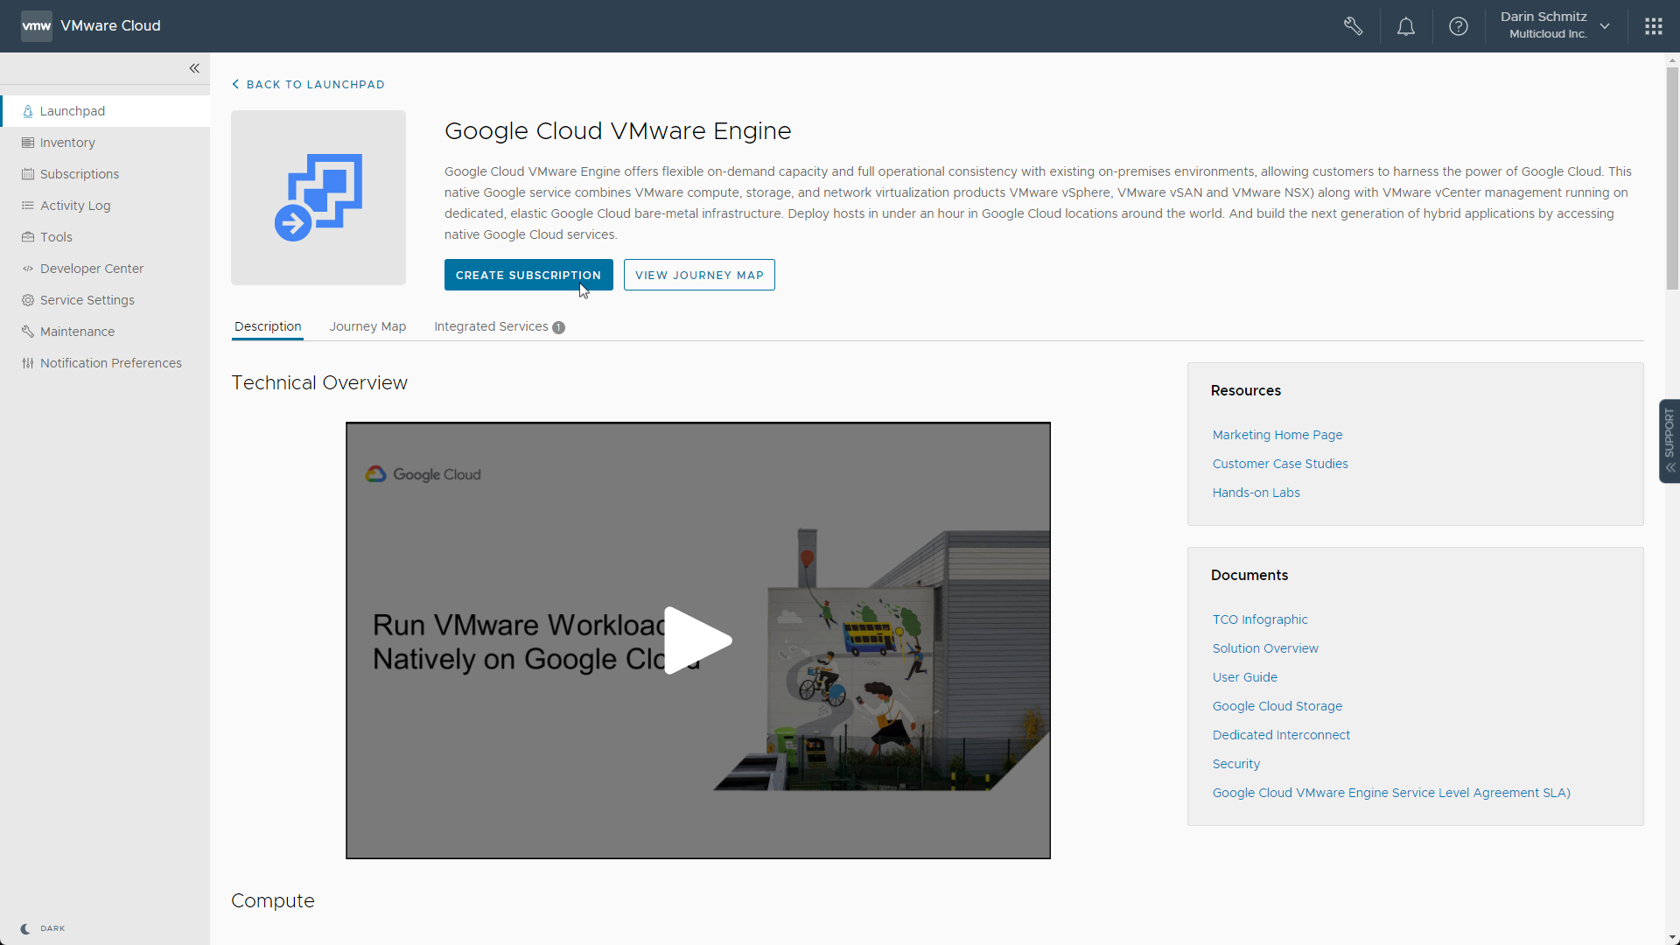Open Service Settings
Screen dimensions: 1680x945
(105, 300)
